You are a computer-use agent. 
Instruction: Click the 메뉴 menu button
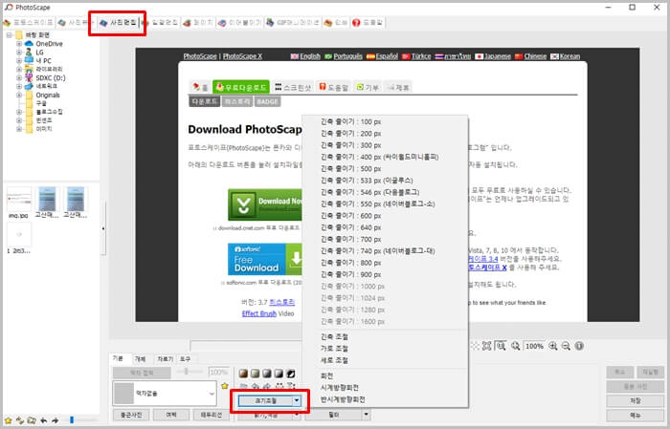click(x=636, y=415)
